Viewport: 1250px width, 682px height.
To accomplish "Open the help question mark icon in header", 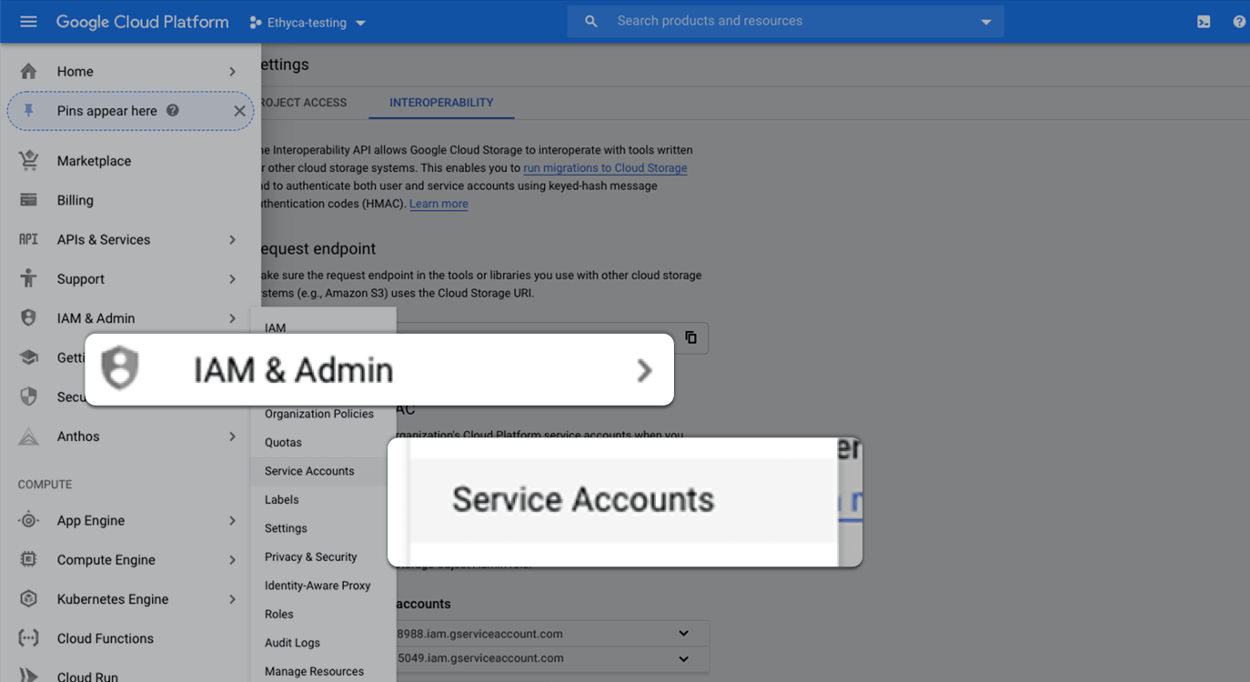I will [1239, 22].
